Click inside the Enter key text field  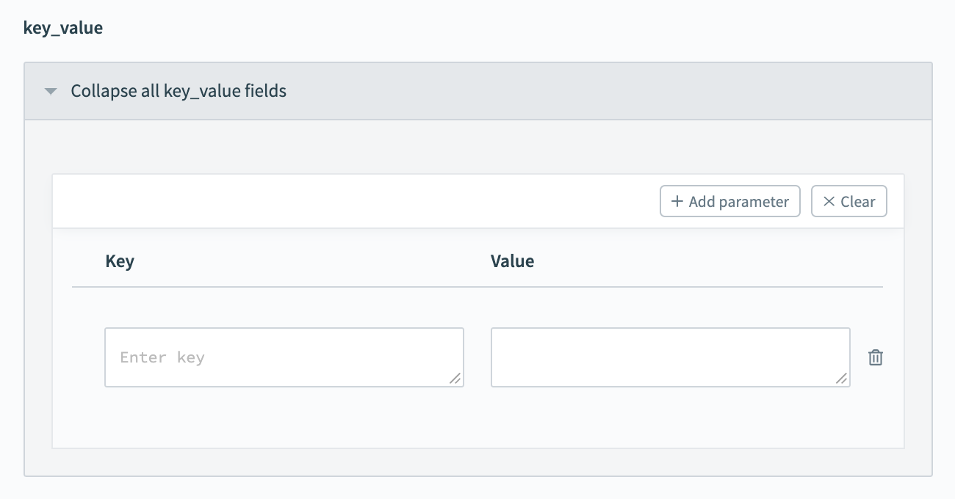pyautogui.click(x=284, y=357)
